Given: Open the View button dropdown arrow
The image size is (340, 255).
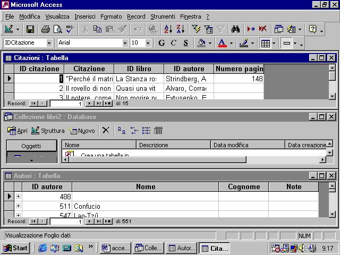Looking at the screenshot, I should pyautogui.click(x=18, y=29).
